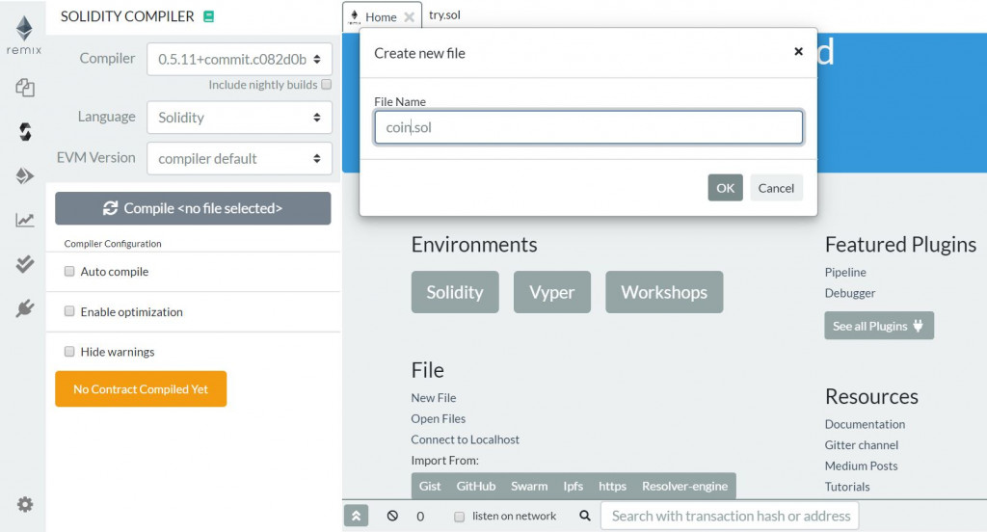Open the Documentation resource link
This screenshot has width=987, height=532.
[x=865, y=424]
